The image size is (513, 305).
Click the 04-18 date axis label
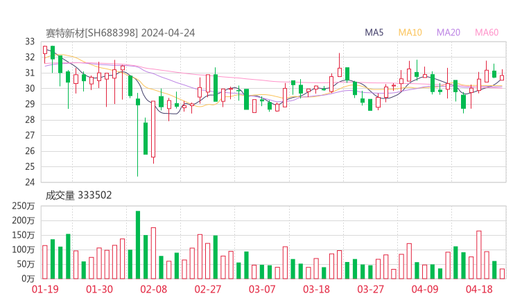479,289
